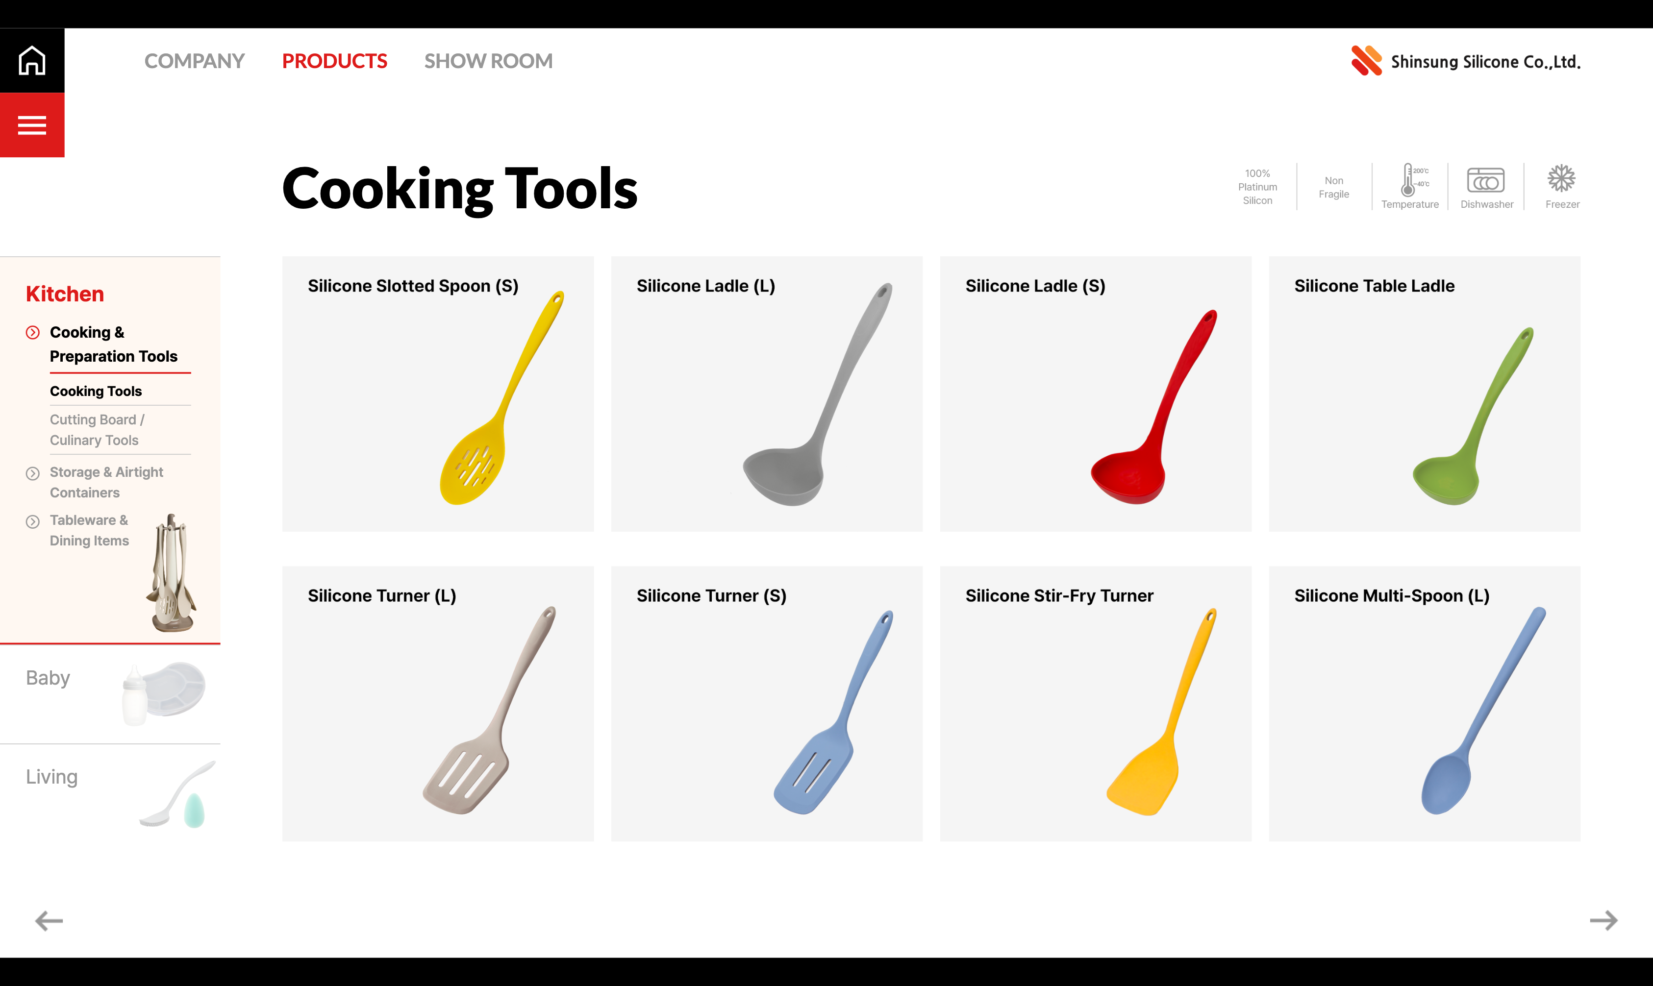
Task: Select the Cooking Tools subcategory
Action: point(96,392)
